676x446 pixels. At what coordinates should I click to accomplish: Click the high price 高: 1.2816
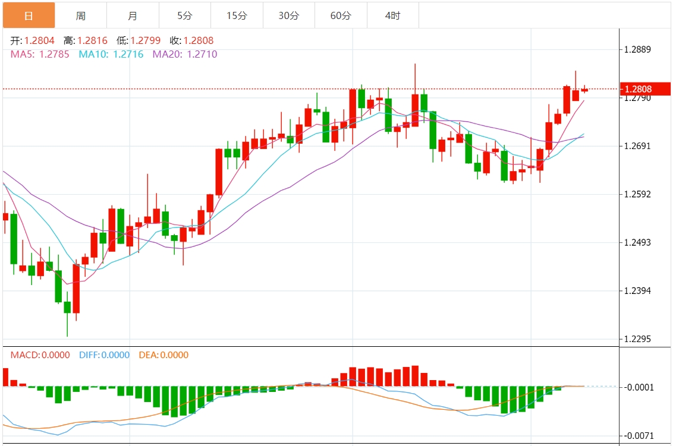(86, 40)
